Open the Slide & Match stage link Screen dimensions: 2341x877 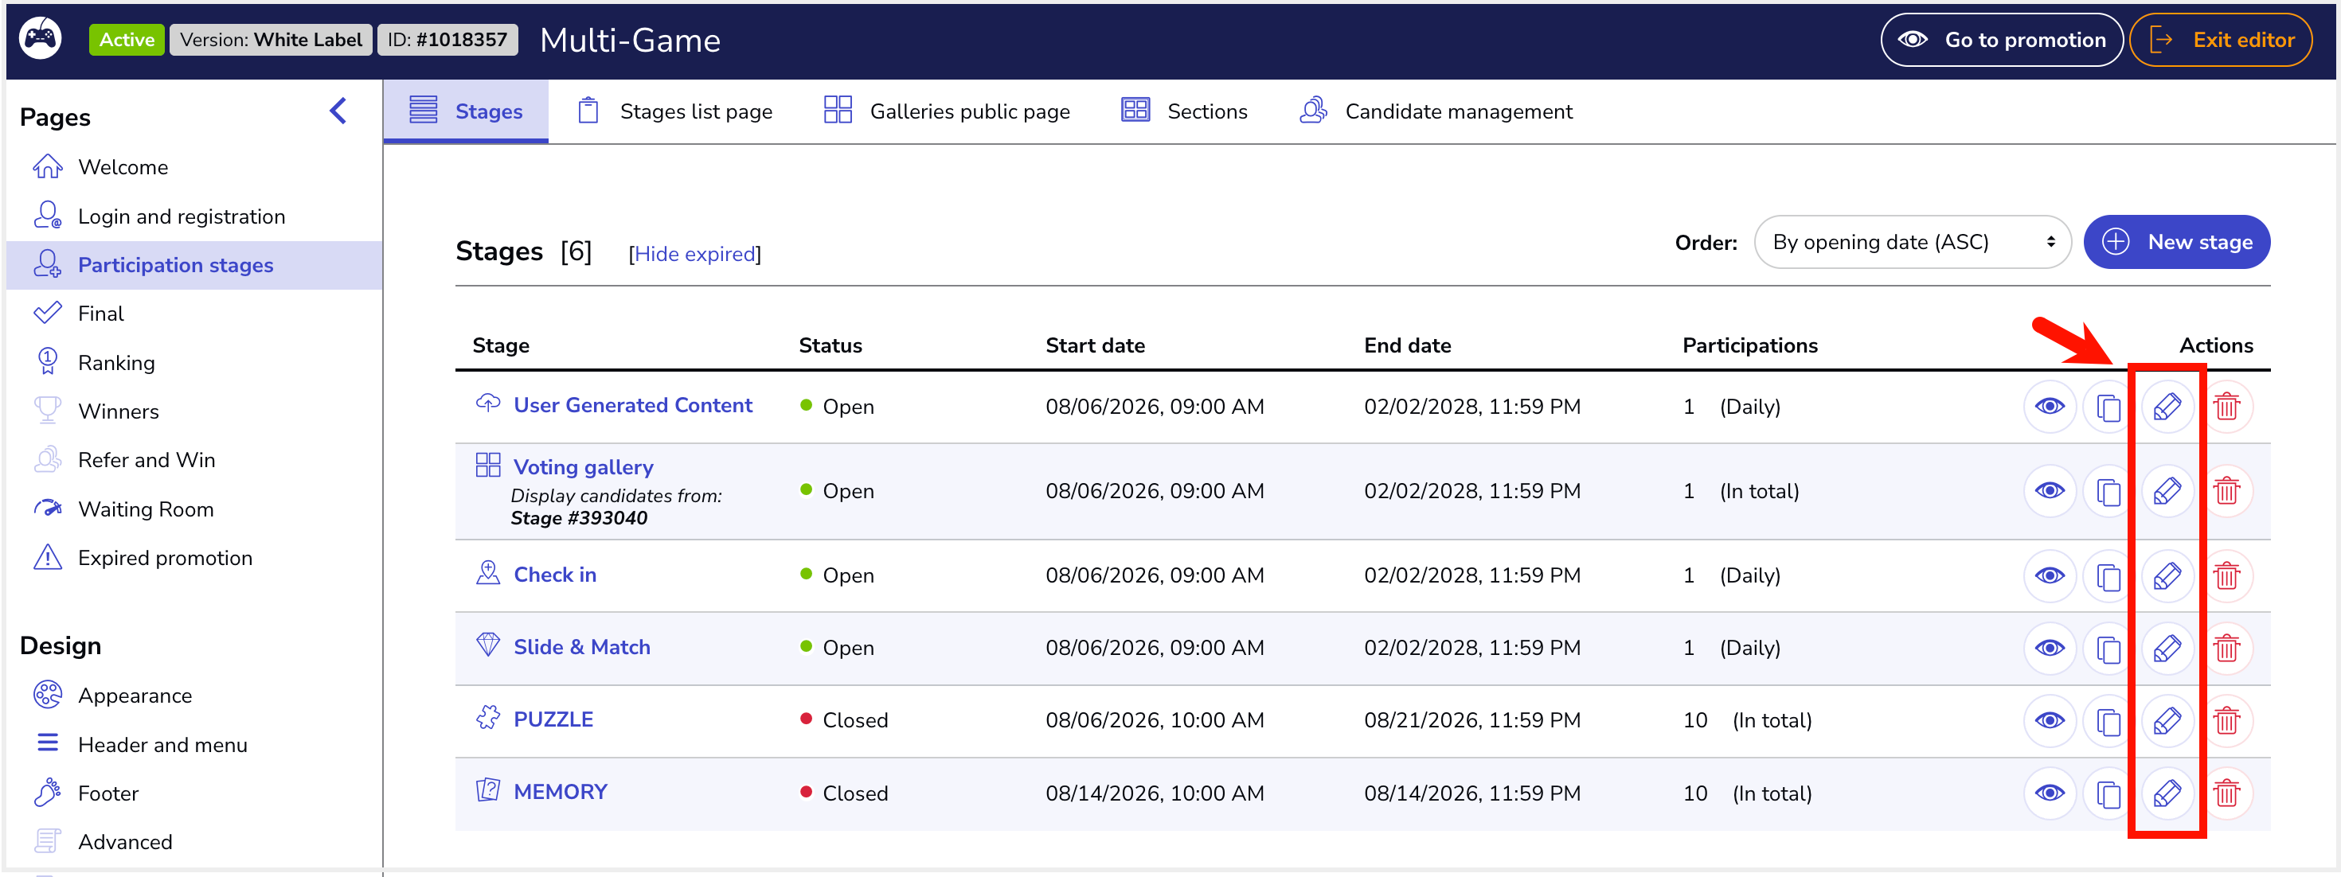[x=581, y=647]
